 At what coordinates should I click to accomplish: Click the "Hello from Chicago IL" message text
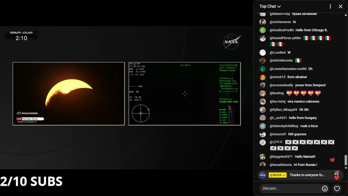[312, 30]
